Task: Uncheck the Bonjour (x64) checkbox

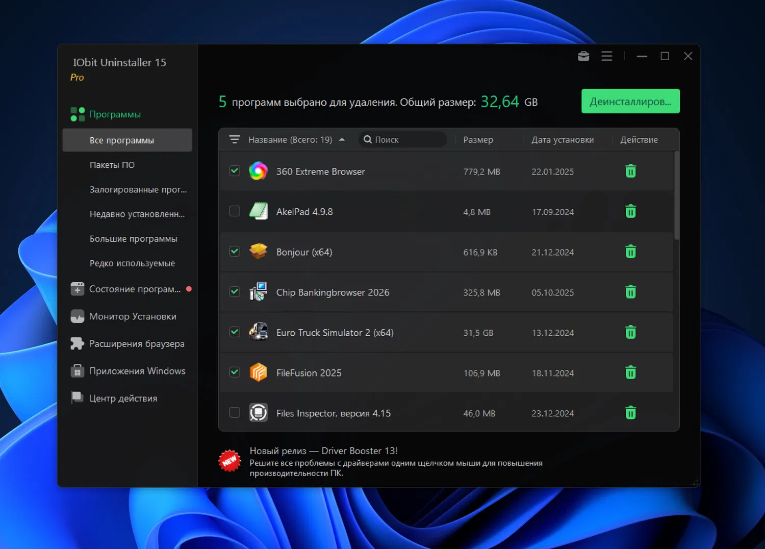Action: [x=235, y=251]
